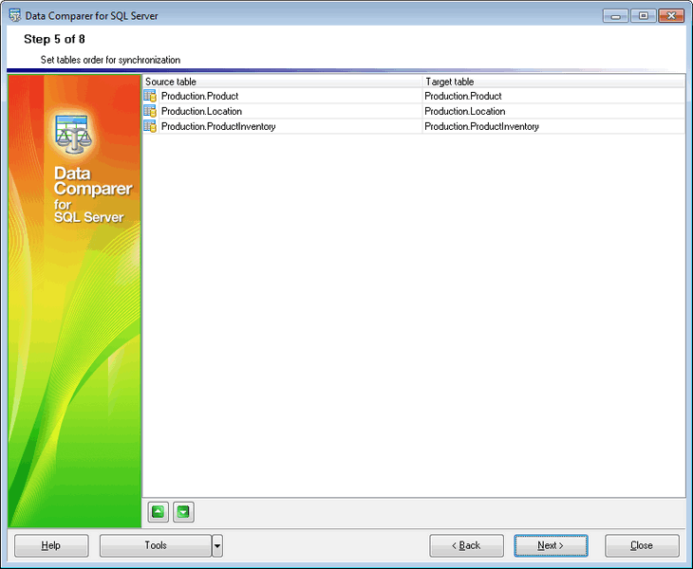Click the Target table column header
The width and height of the screenshot is (693, 569).
pos(553,82)
